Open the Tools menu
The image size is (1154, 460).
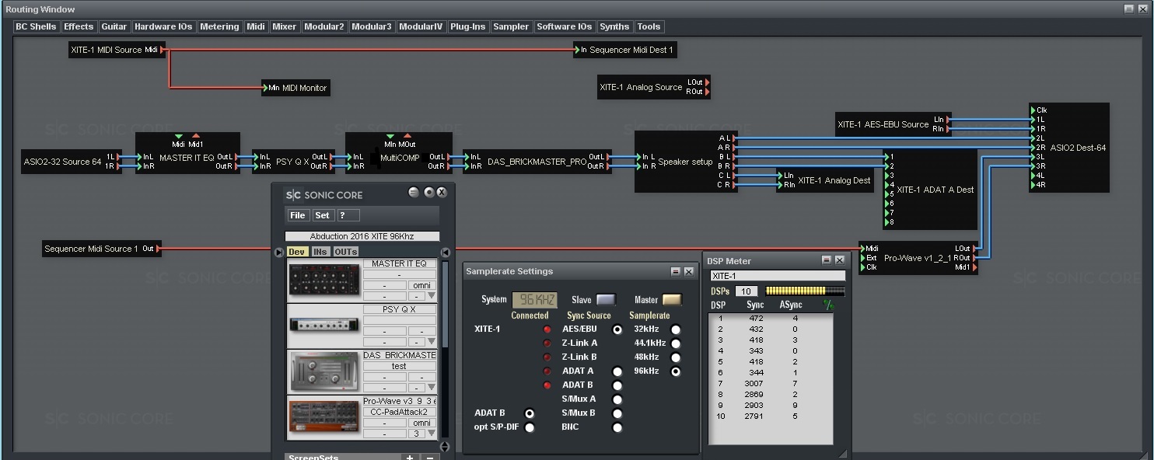[x=649, y=26]
